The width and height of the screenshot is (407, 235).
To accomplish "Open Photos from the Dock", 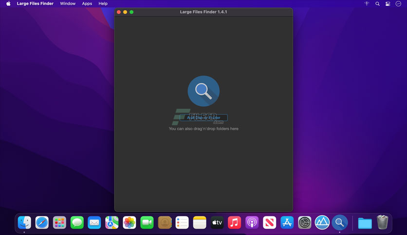I will [129, 222].
